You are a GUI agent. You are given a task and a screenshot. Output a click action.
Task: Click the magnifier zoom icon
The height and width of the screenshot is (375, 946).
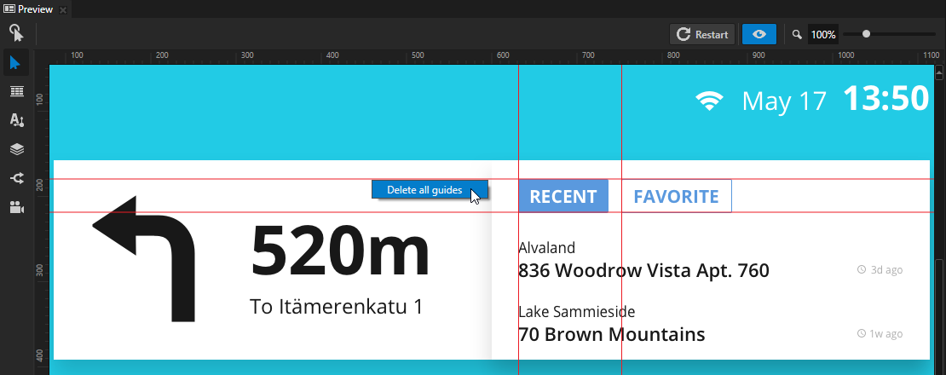click(797, 35)
